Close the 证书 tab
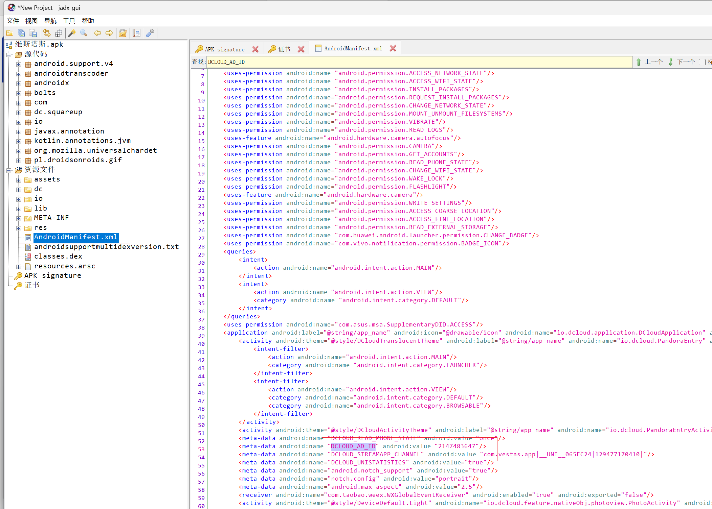The image size is (712, 509). pos(301,49)
